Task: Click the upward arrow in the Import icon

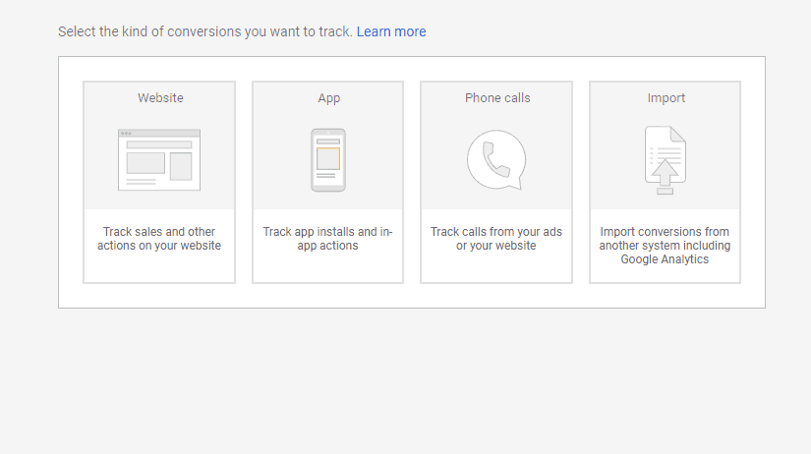Action: [x=666, y=172]
